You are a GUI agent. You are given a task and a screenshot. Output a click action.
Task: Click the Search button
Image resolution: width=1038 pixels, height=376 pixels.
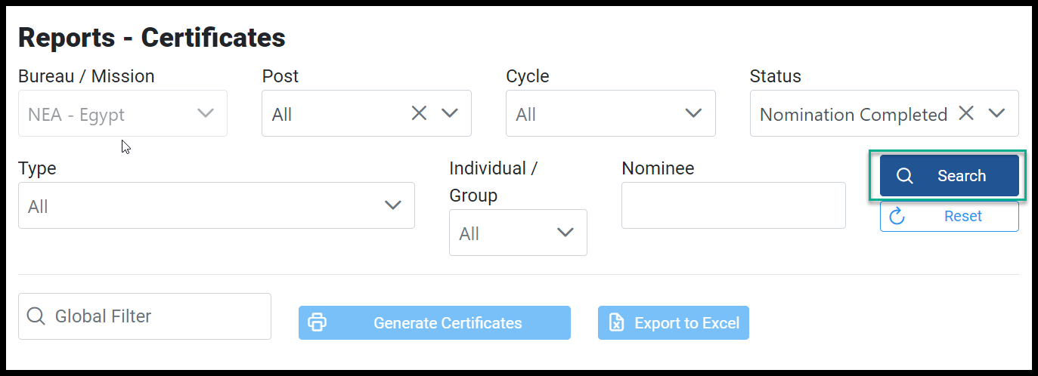[949, 176]
